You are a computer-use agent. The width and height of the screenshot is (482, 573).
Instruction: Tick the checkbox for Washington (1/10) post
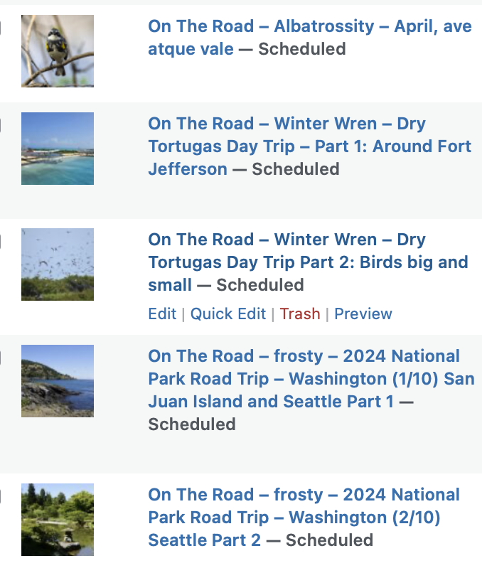tap(1, 358)
